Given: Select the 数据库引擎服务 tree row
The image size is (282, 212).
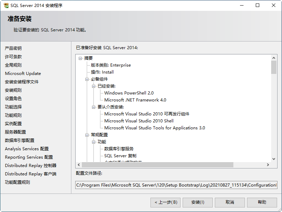Looking at the screenshot, I should 119,149.
